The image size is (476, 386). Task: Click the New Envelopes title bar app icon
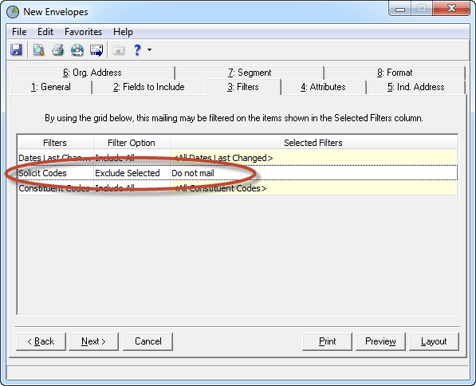coord(13,12)
